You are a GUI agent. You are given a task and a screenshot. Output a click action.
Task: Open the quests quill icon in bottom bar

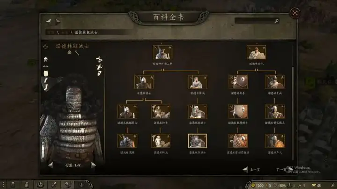(54, 184)
